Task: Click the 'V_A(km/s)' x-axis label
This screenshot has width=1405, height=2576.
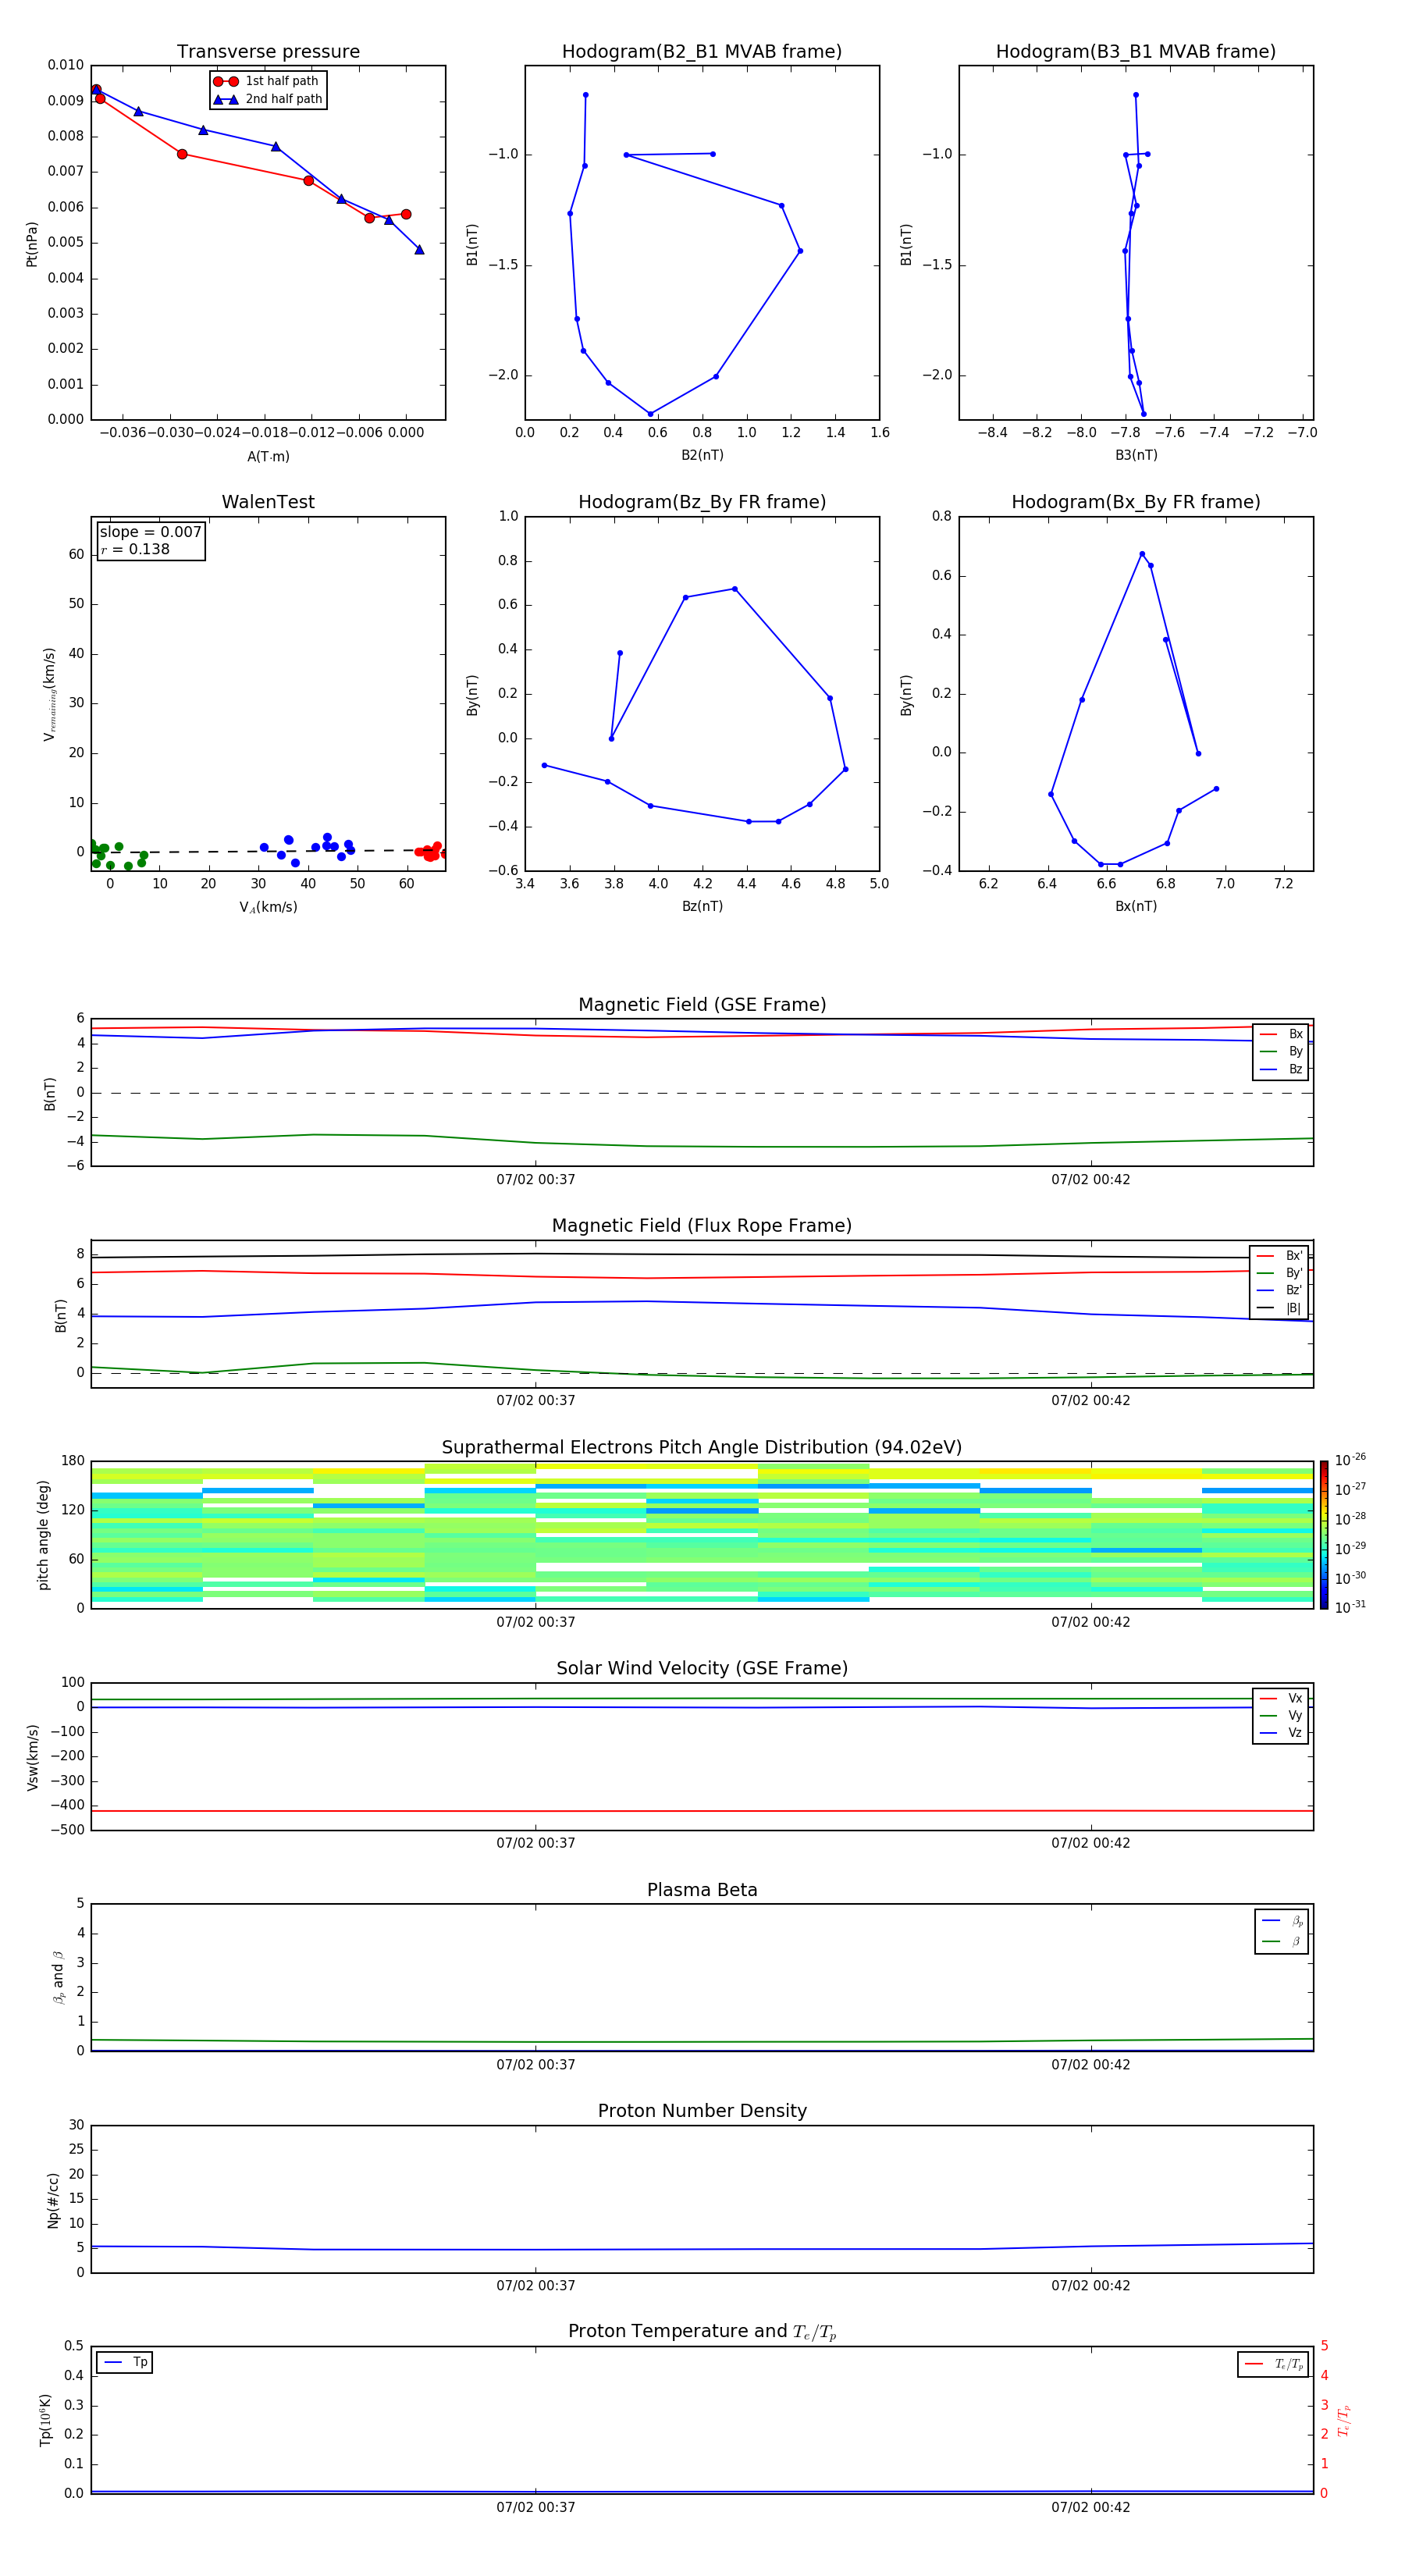Action: click(x=268, y=907)
